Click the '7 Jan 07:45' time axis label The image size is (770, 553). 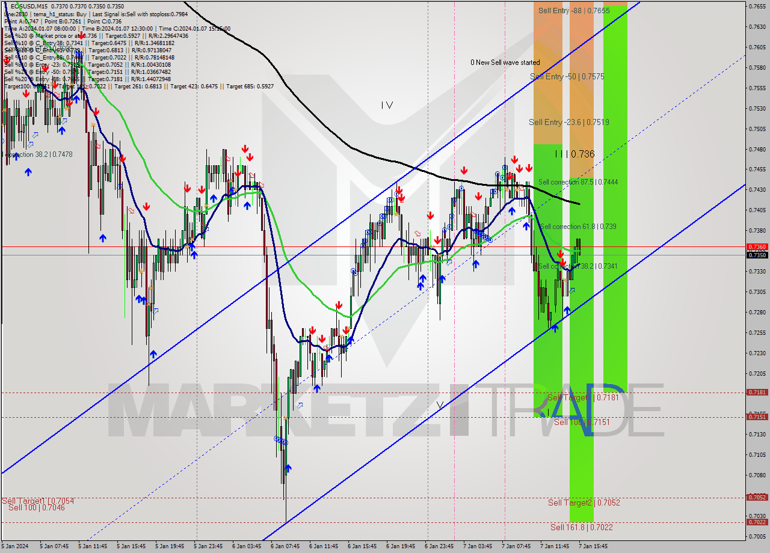[516, 546]
